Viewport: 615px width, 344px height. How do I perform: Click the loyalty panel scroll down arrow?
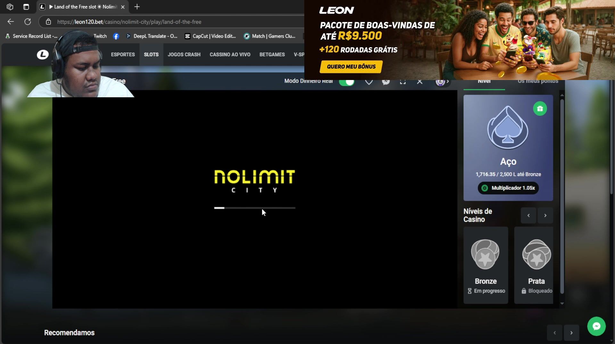click(562, 303)
